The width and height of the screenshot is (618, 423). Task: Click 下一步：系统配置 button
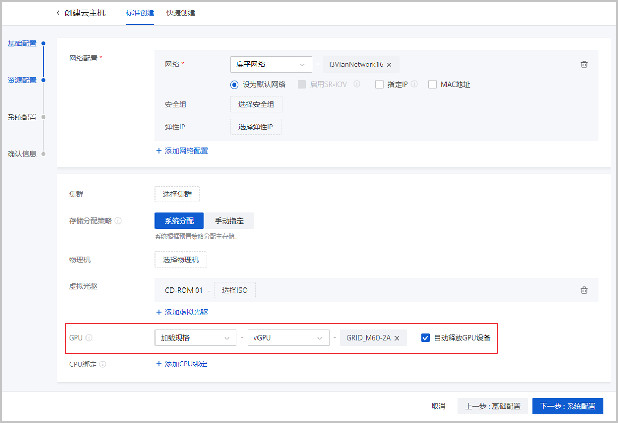pyautogui.click(x=567, y=406)
